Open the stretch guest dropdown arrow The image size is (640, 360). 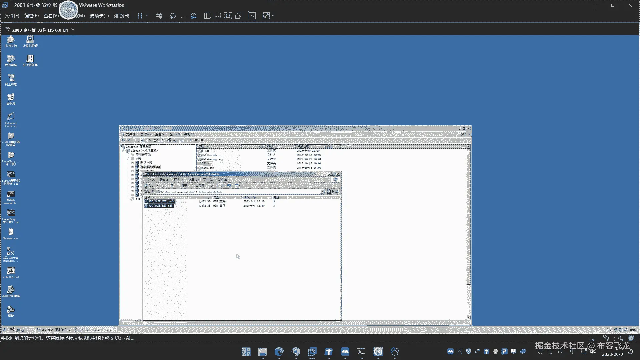(273, 15)
